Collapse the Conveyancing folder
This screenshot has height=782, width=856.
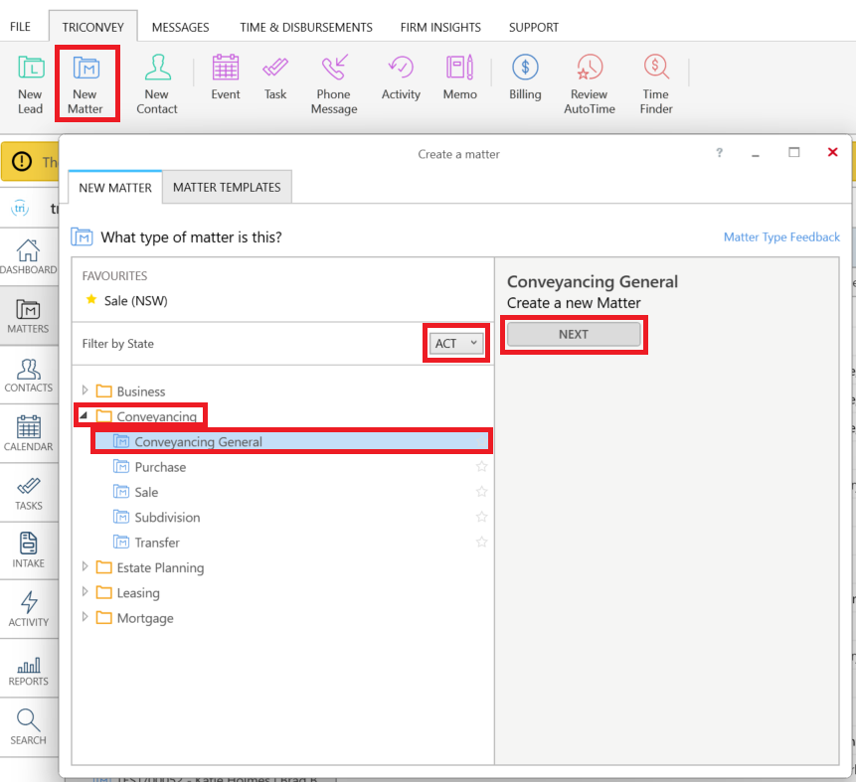(x=84, y=415)
